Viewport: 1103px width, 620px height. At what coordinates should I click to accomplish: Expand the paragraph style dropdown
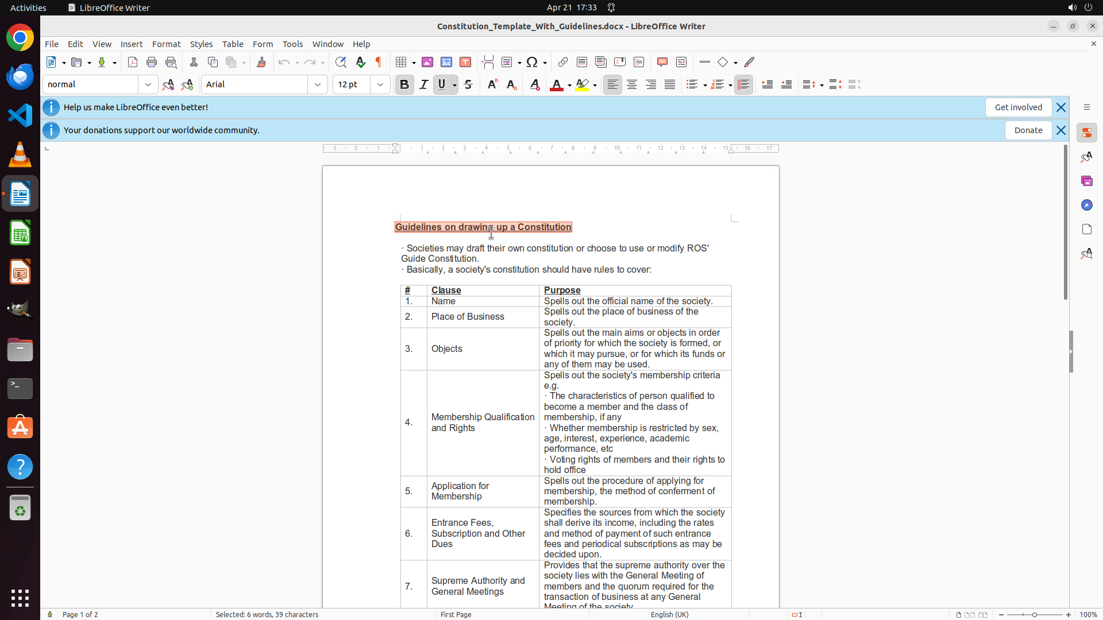[148, 84]
